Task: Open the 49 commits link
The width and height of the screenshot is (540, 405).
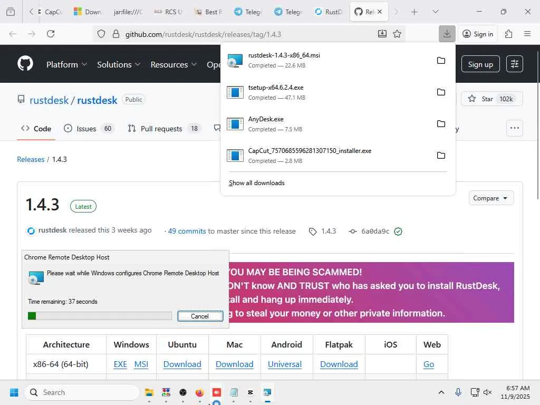Action: [x=187, y=231]
